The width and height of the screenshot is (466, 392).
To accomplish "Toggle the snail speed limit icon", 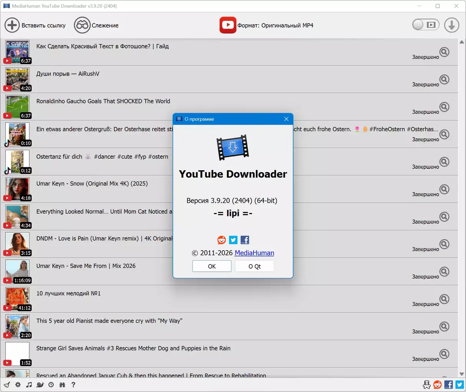I will click(40, 385).
